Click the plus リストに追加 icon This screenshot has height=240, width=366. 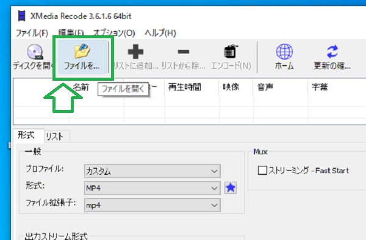135,52
